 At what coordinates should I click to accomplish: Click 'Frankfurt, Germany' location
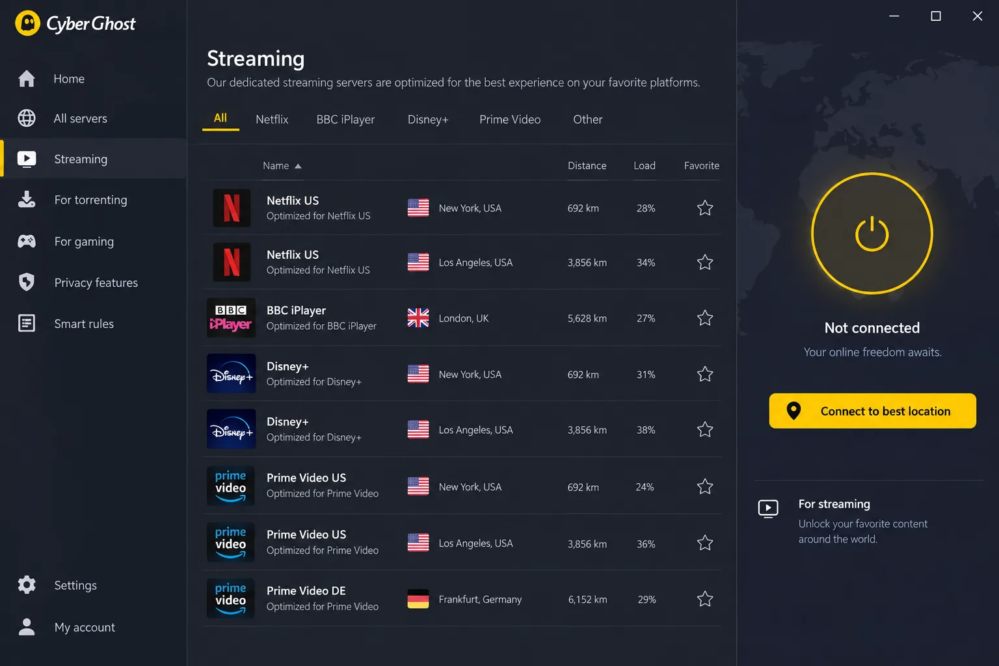480,599
